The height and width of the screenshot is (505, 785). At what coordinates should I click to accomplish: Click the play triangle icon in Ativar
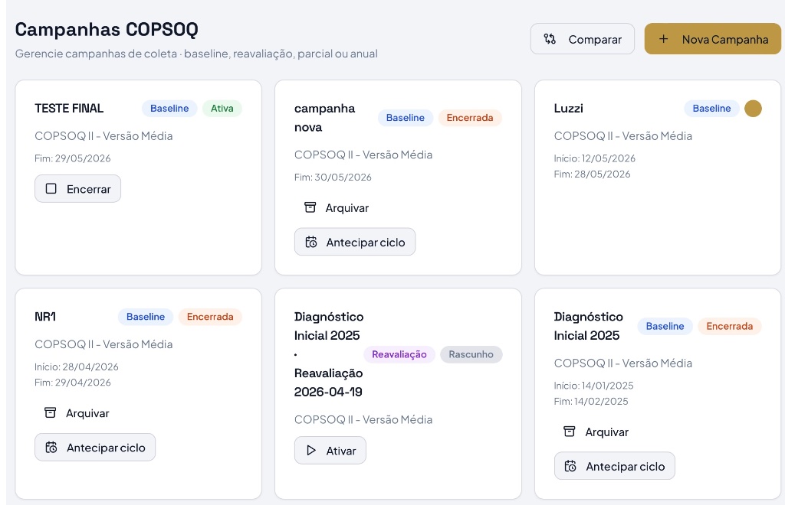pyautogui.click(x=311, y=451)
